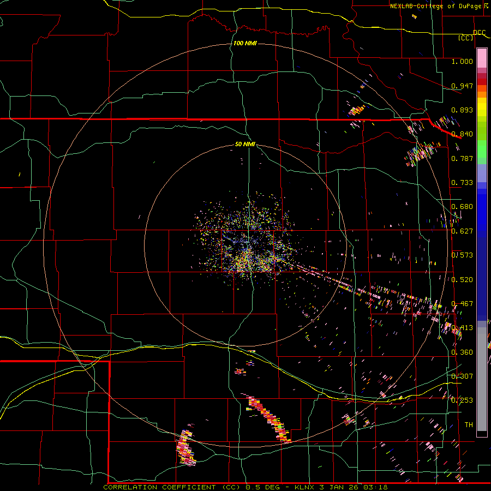Click the long red-yellow echo band south of radar
Viewport: 491px width, 491px height.
270,419
